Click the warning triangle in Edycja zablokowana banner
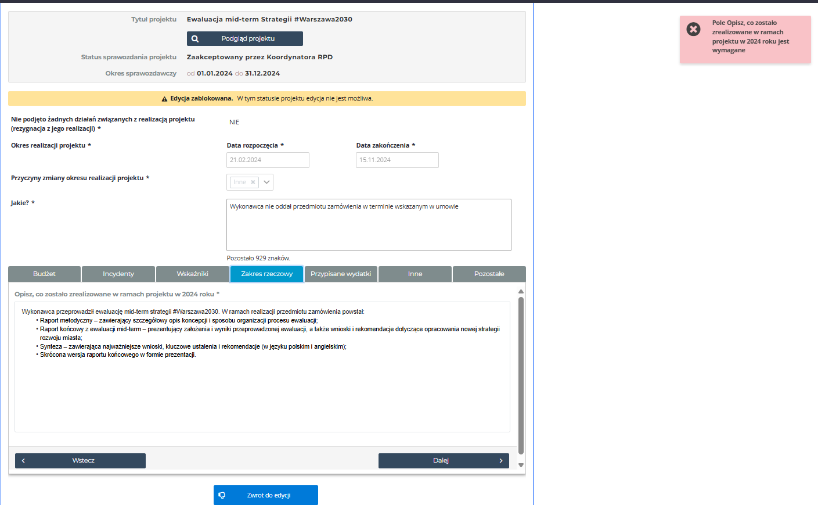 click(164, 99)
